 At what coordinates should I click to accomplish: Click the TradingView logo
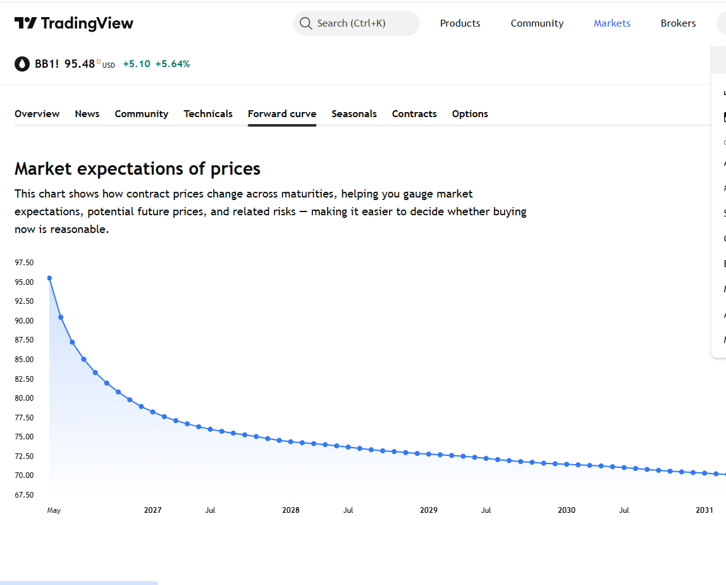pyautogui.click(x=74, y=23)
